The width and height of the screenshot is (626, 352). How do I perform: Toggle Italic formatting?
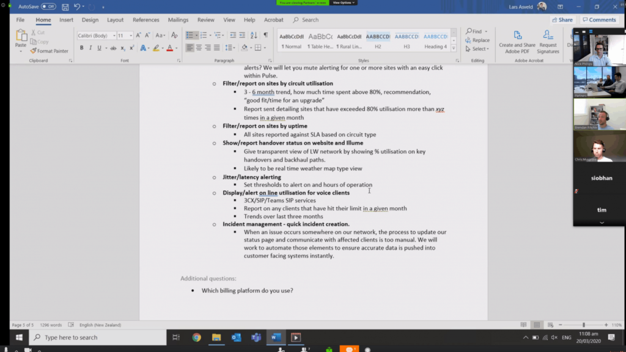[90, 48]
